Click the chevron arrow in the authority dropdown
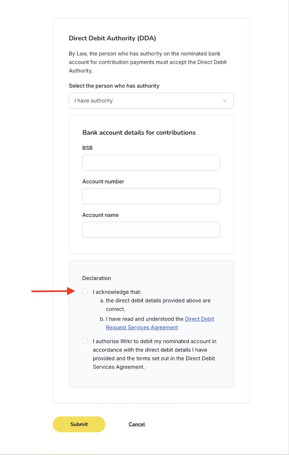 click(225, 101)
